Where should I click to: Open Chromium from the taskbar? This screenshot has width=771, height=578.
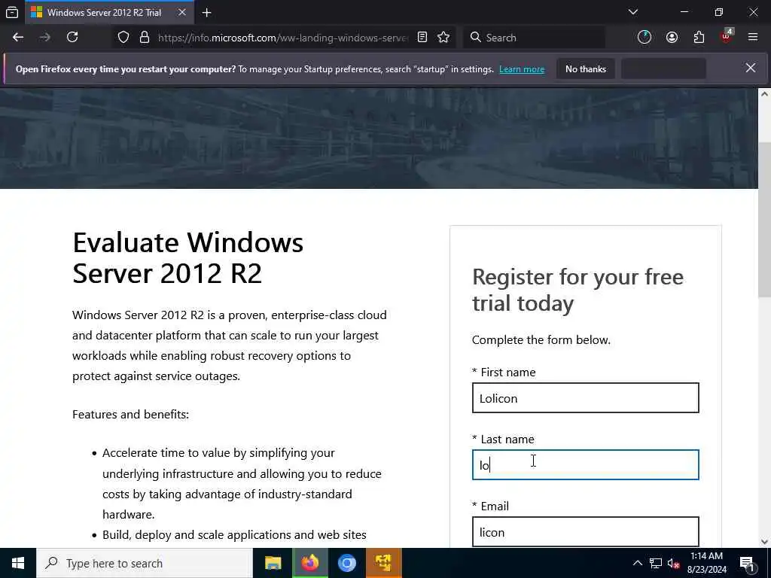coord(346,563)
